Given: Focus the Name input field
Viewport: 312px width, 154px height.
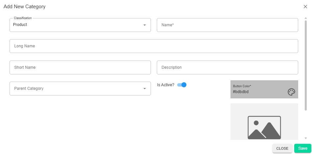Looking at the screenshot, I should point(228,25).
